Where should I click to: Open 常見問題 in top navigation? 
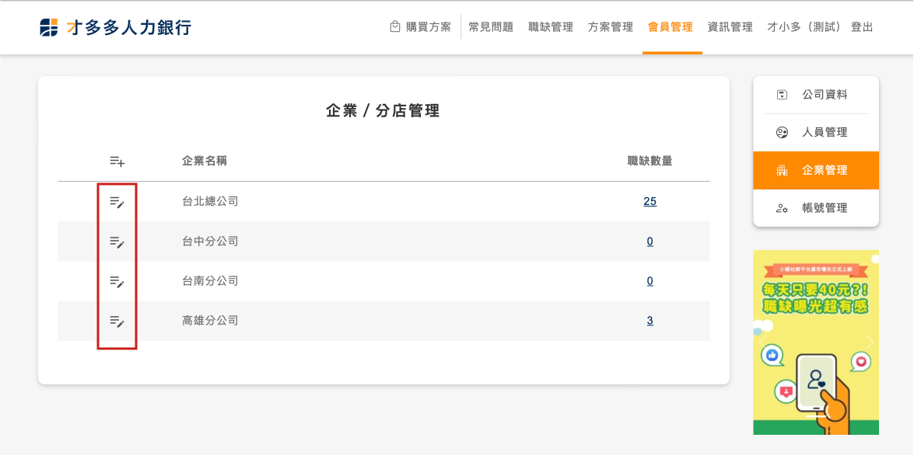(x=491, y=27)
